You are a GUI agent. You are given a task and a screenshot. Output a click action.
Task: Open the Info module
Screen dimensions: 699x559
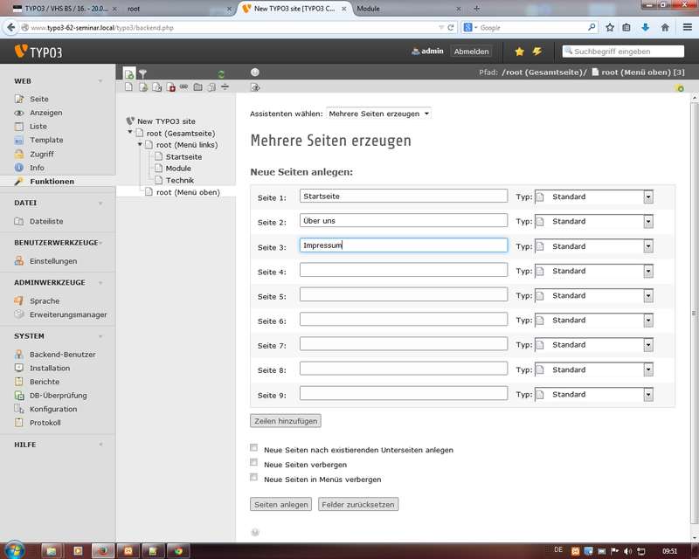37,168
